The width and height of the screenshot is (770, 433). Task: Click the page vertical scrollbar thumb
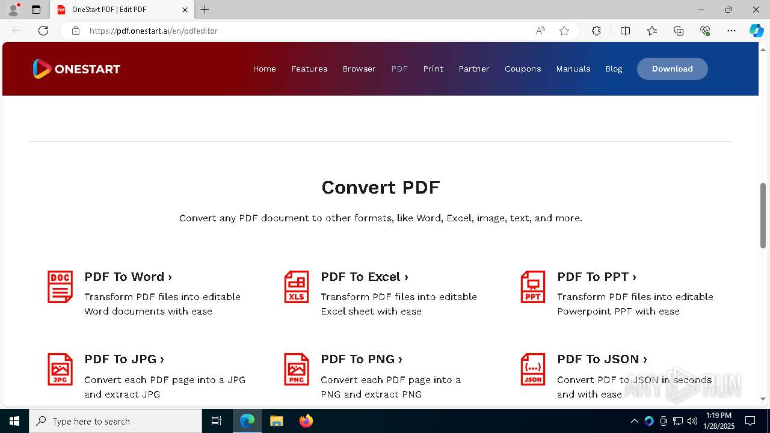coord(763,215)
